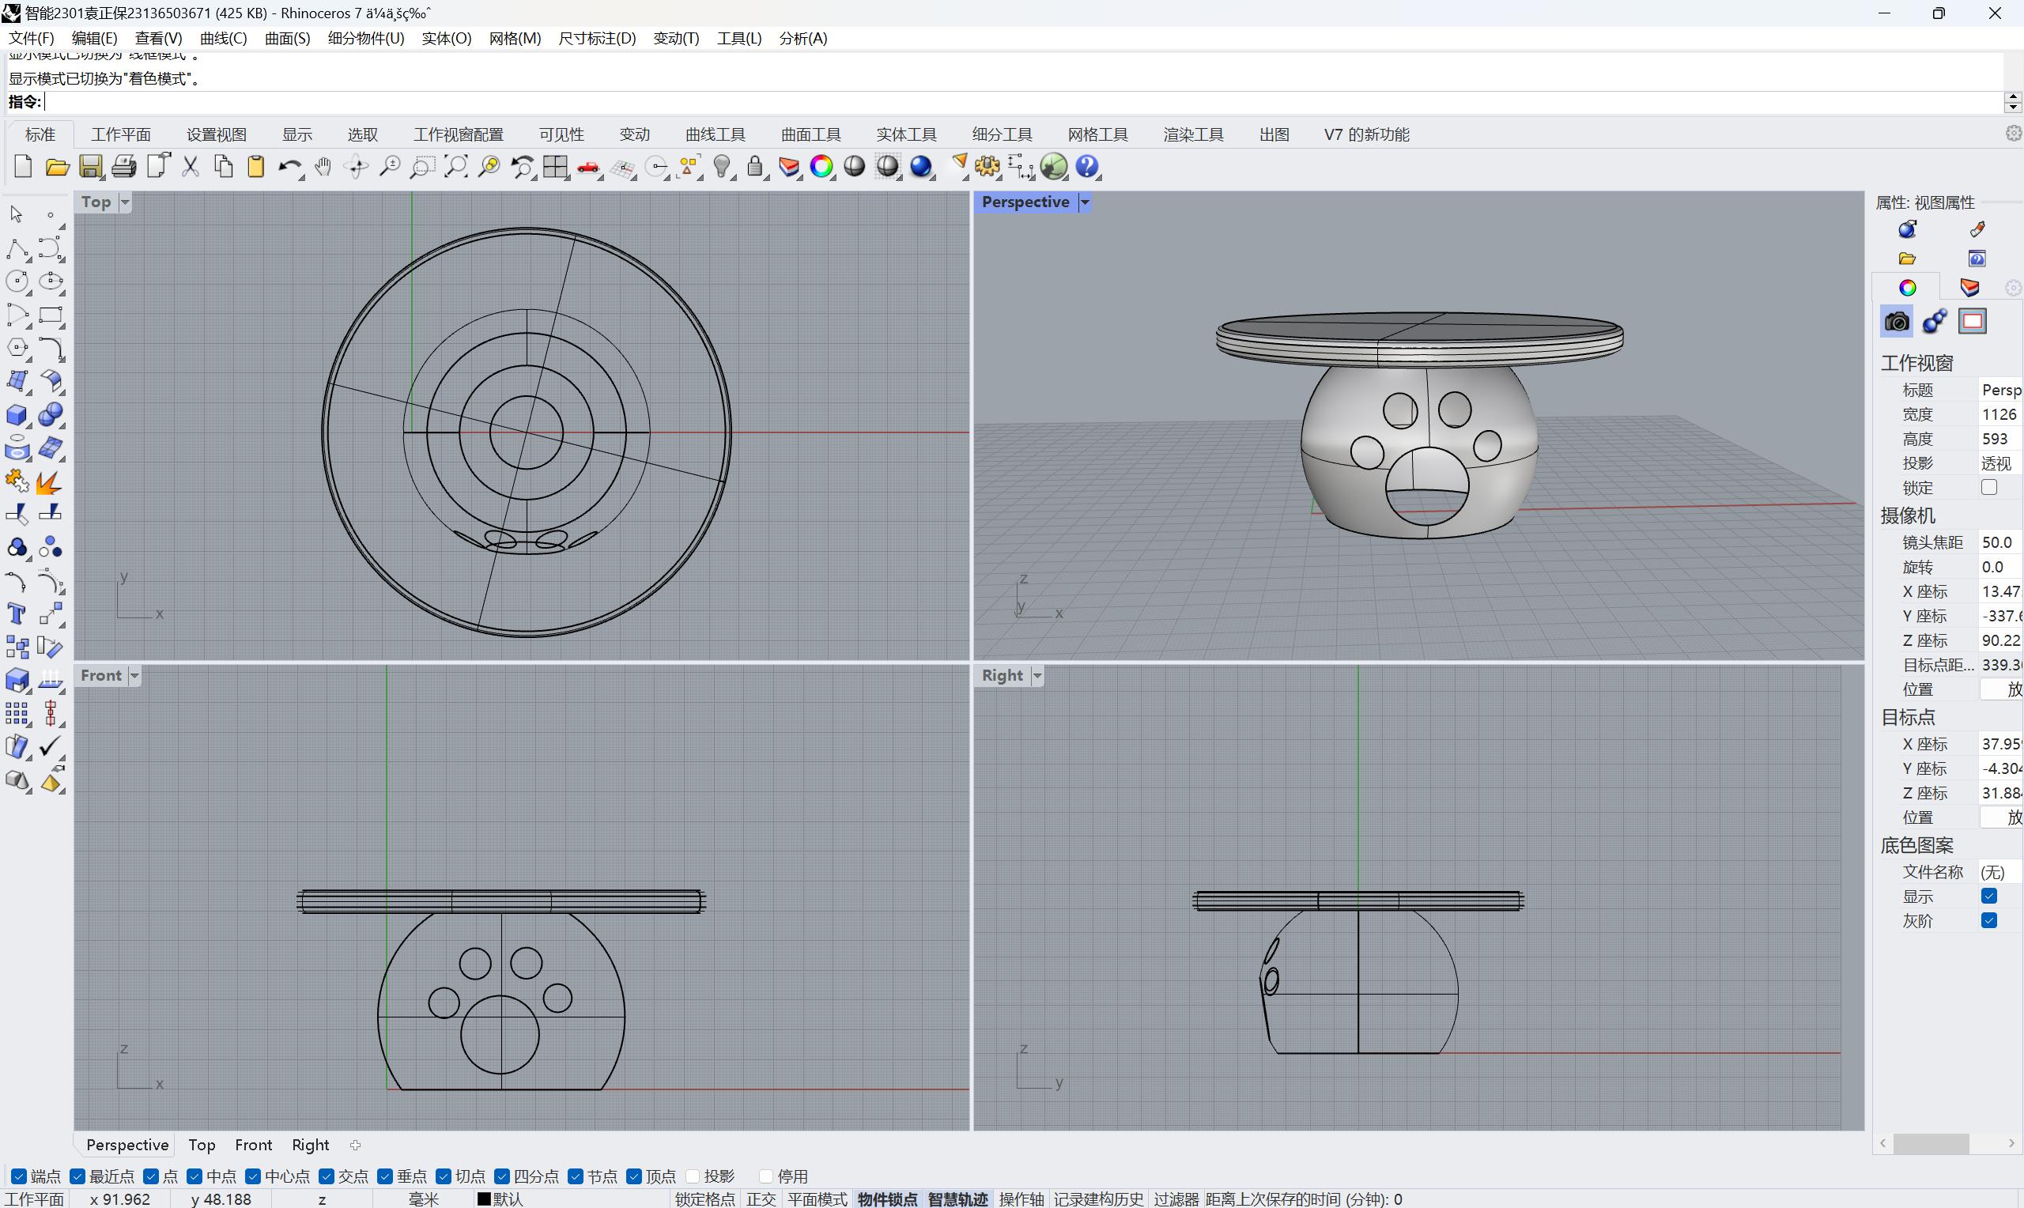
Task: Select the Circle tool in left sidebar
Action: pos(17,281)
